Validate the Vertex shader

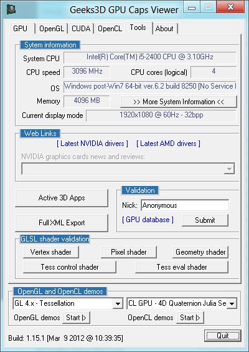(x=51, y=252)
